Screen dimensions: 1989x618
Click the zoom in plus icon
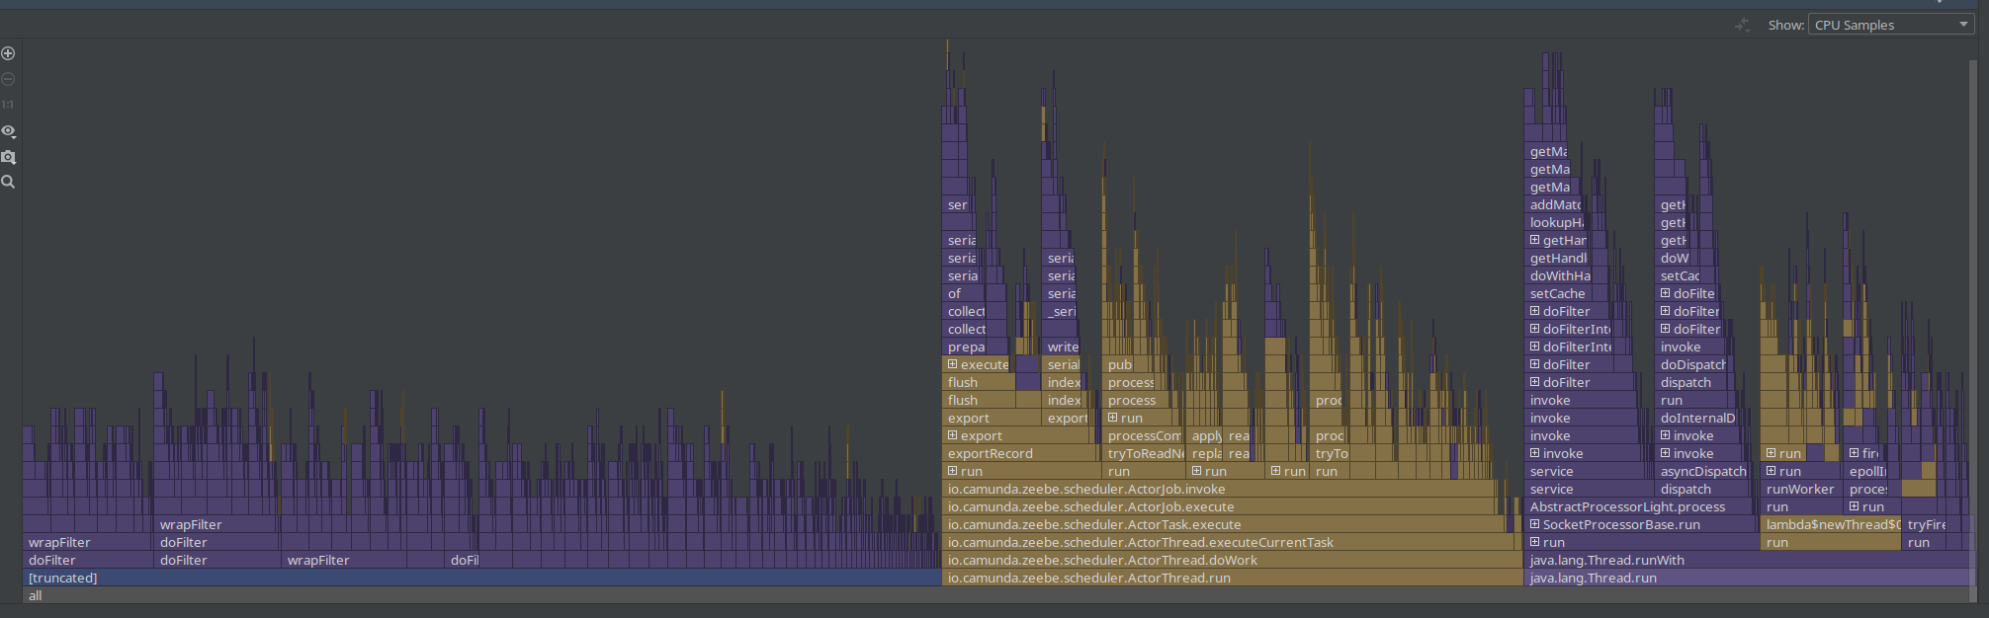tap(8, 53)
